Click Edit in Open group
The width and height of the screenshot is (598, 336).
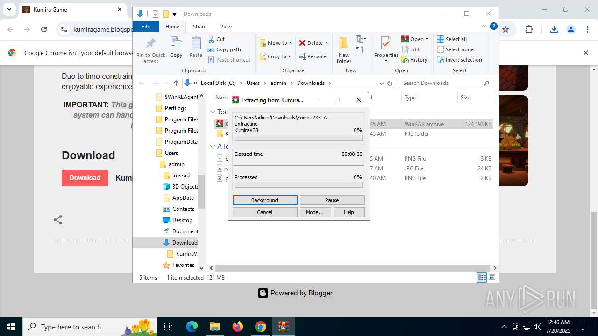pos(411,49)
